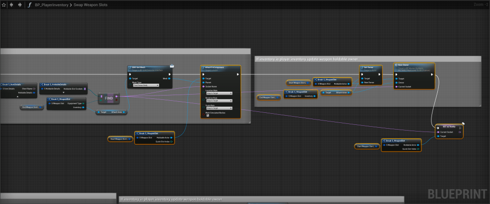Select the Set Owner node title
This screenshot has width=490, height=204.
point(369,68)
